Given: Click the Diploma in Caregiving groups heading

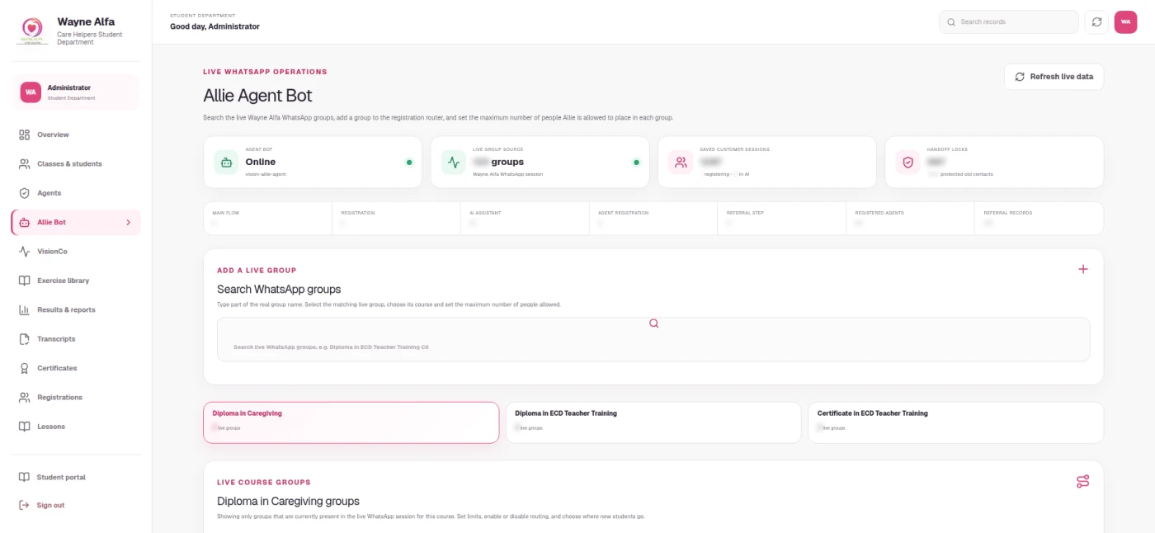Looking at the screenshot, I should [x=288, y=501].
